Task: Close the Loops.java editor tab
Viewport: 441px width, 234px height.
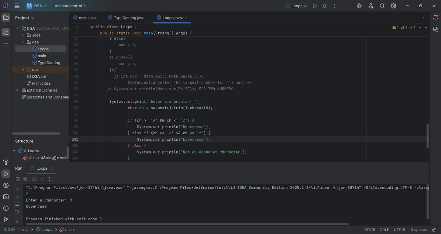Action: (186, 18)
